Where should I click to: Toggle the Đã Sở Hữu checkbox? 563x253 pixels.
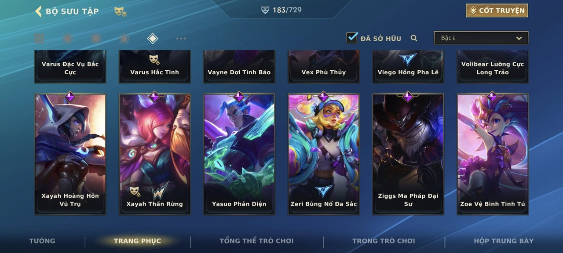pyautogui.click(x=352, y=37)
